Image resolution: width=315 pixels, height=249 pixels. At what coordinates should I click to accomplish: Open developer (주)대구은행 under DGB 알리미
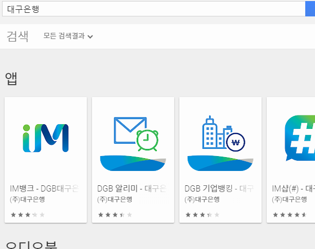(115, 199)
